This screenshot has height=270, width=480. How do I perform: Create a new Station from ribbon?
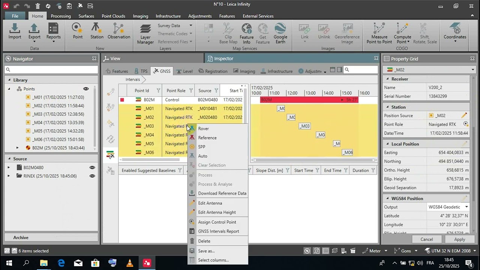pos(97,31)
